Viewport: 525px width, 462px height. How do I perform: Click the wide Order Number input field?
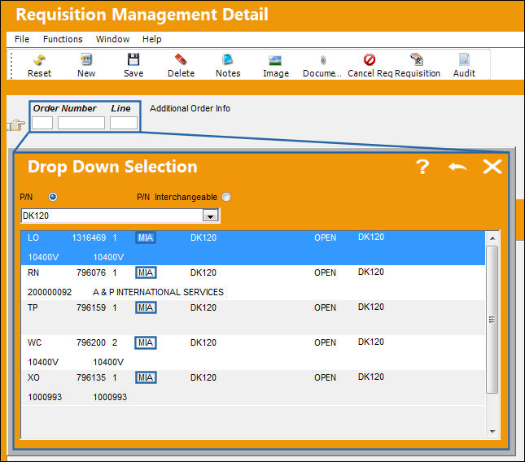click(x=81, y=123)
